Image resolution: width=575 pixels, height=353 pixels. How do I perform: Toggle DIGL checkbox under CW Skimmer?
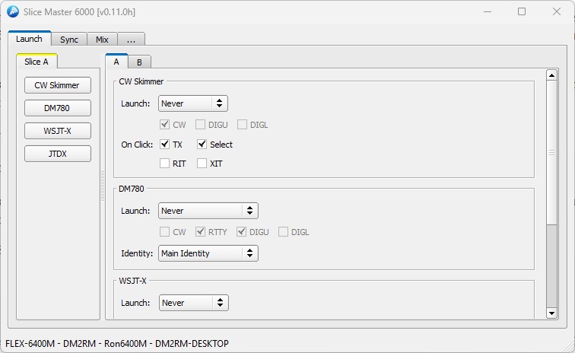(x=242, y=125)
